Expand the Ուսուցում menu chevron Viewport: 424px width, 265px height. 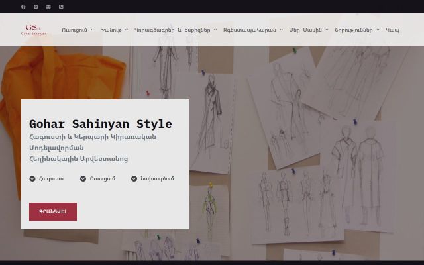92,30
